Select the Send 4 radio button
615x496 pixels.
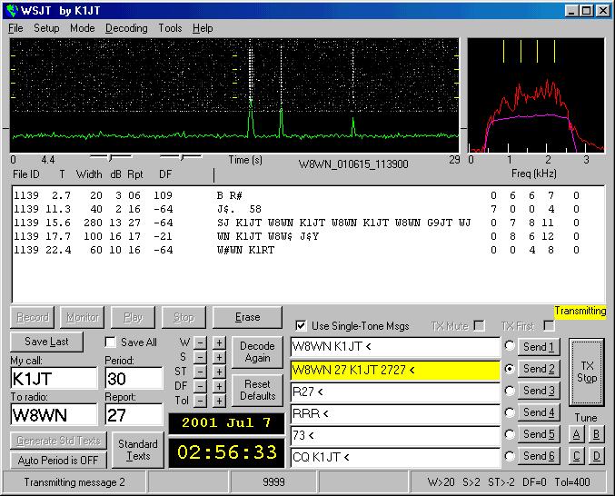(x=510, y=412)
